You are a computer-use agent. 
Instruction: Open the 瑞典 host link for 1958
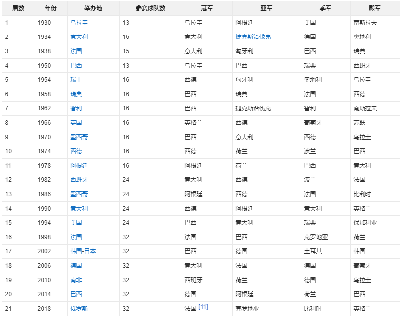[76, 94]
